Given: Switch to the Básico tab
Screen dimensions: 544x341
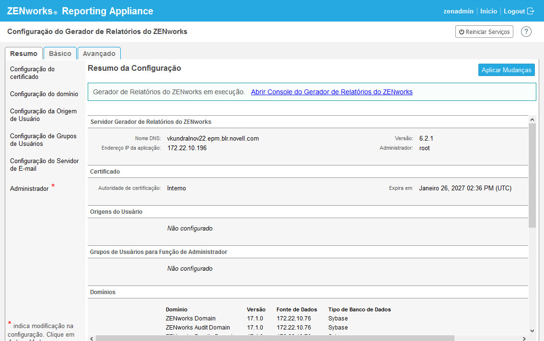Looking at the screenshot, I should [60, 54].
